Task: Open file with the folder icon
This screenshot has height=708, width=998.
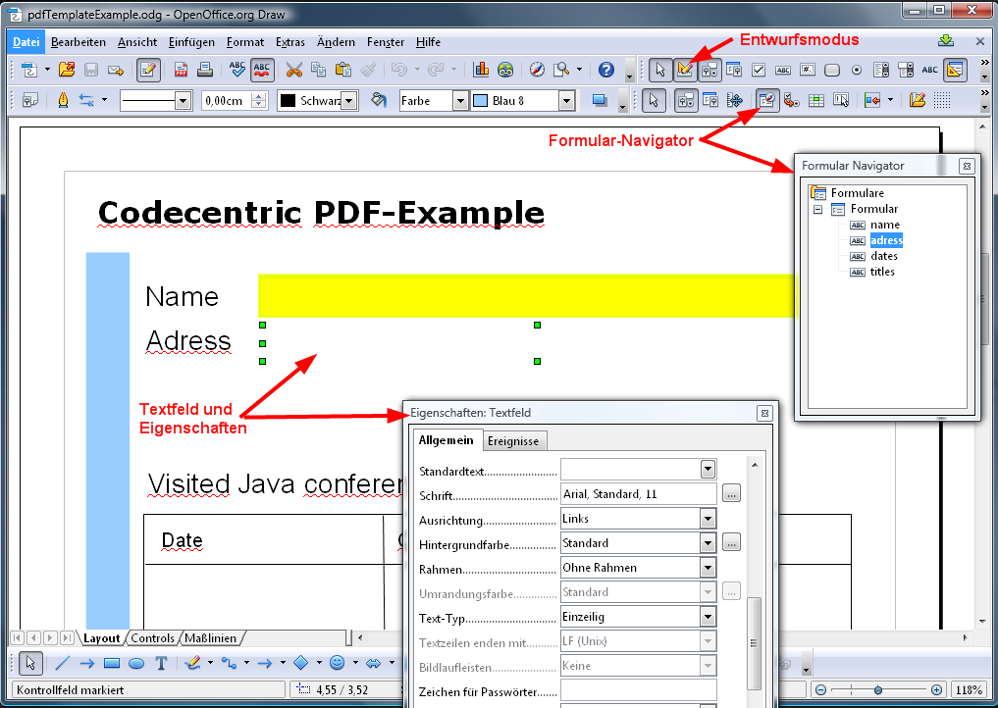Action: [x=67, y=70]
